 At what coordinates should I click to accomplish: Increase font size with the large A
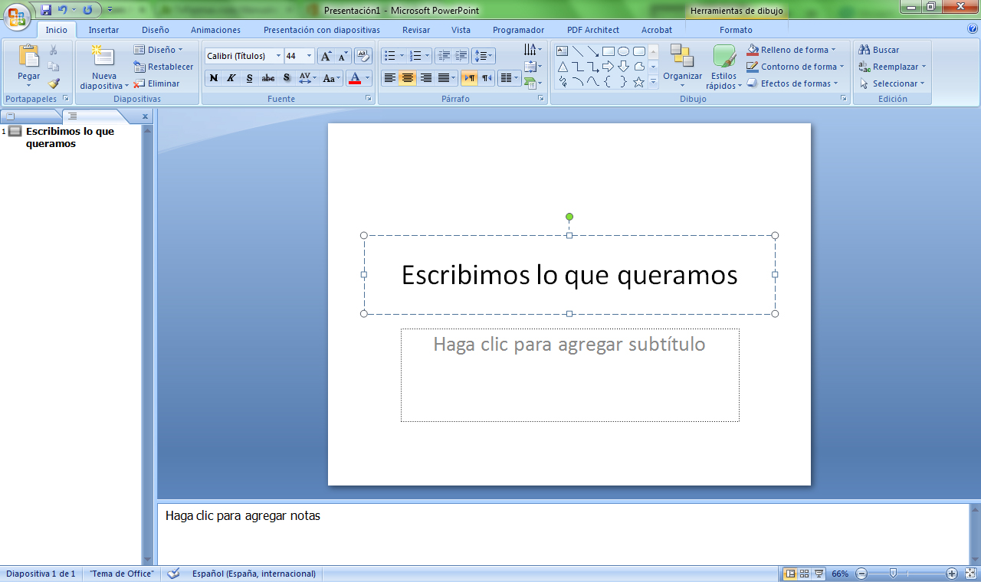tap(326, 56)
